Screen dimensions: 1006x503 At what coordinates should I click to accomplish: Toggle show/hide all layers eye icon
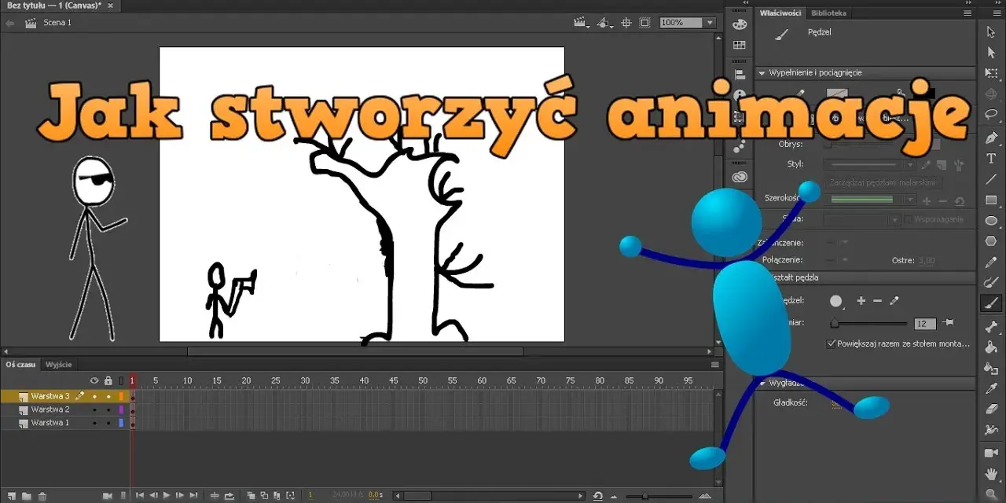[94, 380]
